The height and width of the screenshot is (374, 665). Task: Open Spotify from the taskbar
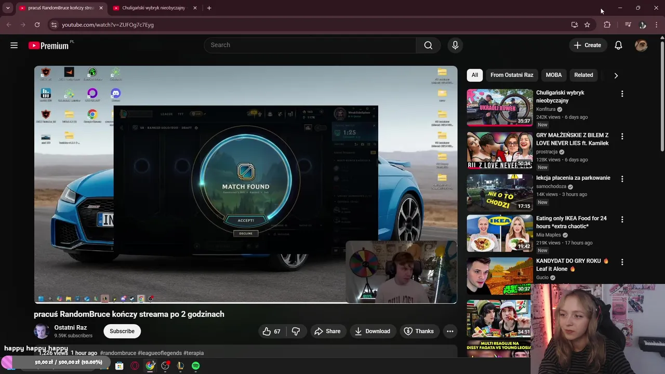195,366
